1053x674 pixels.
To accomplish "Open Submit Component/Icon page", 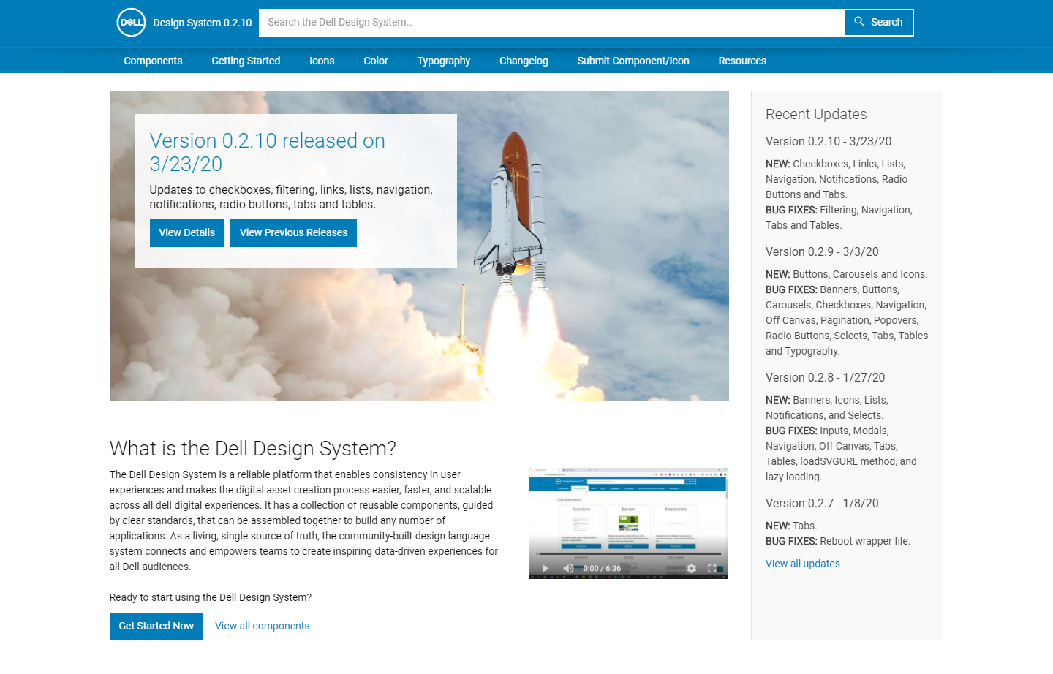I will [633, 61].
